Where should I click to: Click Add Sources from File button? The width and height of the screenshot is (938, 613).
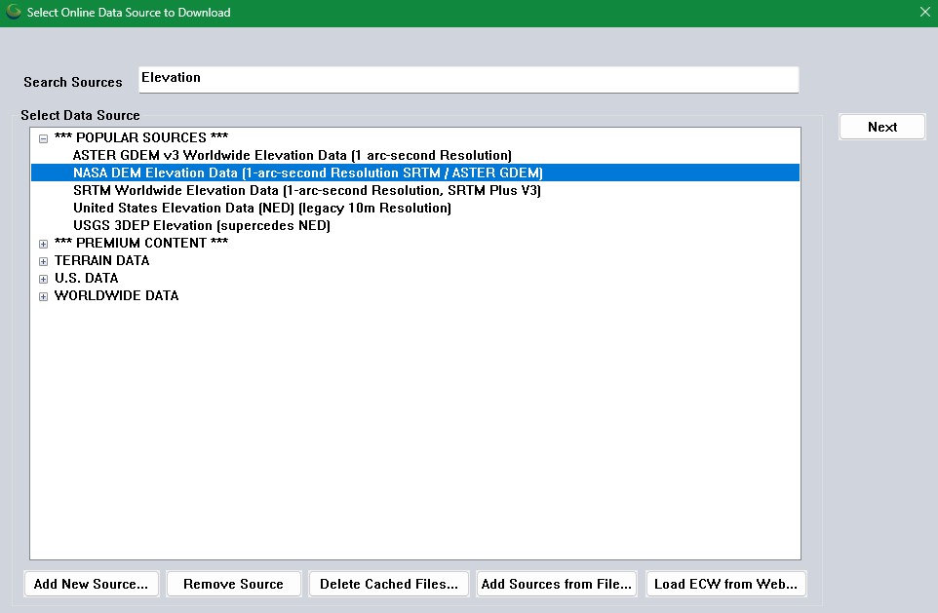click(557, 585)
